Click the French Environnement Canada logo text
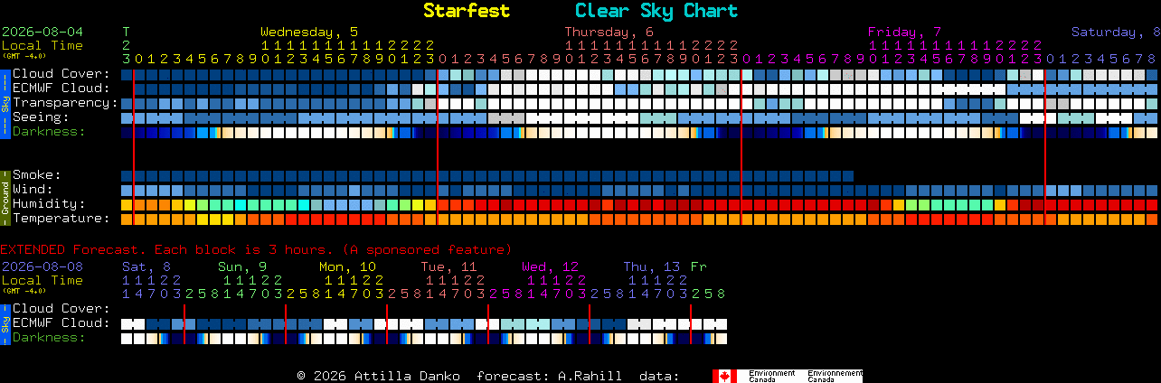This screenshot has width=1161, height=383. pyautogui.click(x=834, y=376)
